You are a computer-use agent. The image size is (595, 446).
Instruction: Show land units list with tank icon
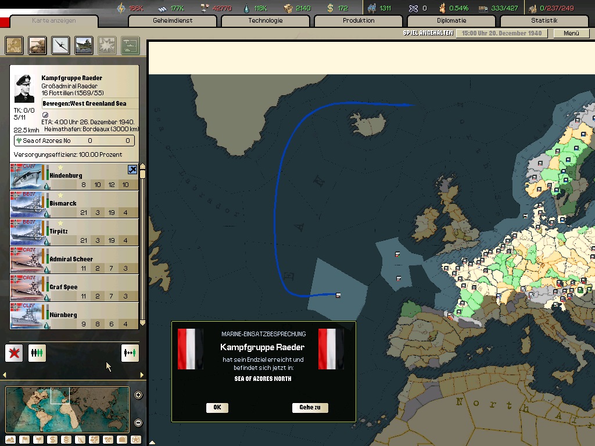click(x=37, y=45)
